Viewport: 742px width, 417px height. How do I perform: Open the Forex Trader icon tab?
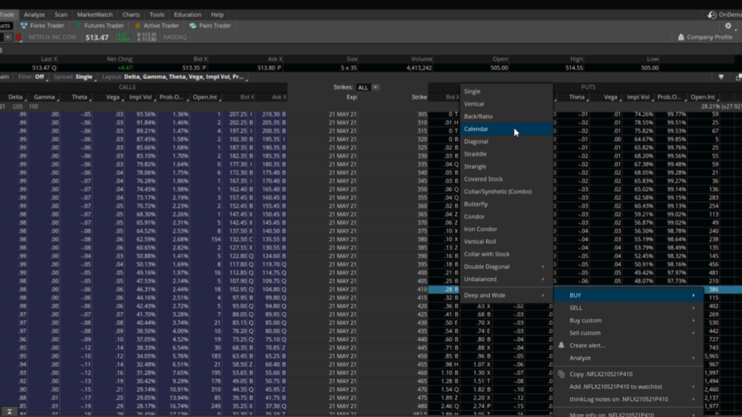(x=24, y=25)
